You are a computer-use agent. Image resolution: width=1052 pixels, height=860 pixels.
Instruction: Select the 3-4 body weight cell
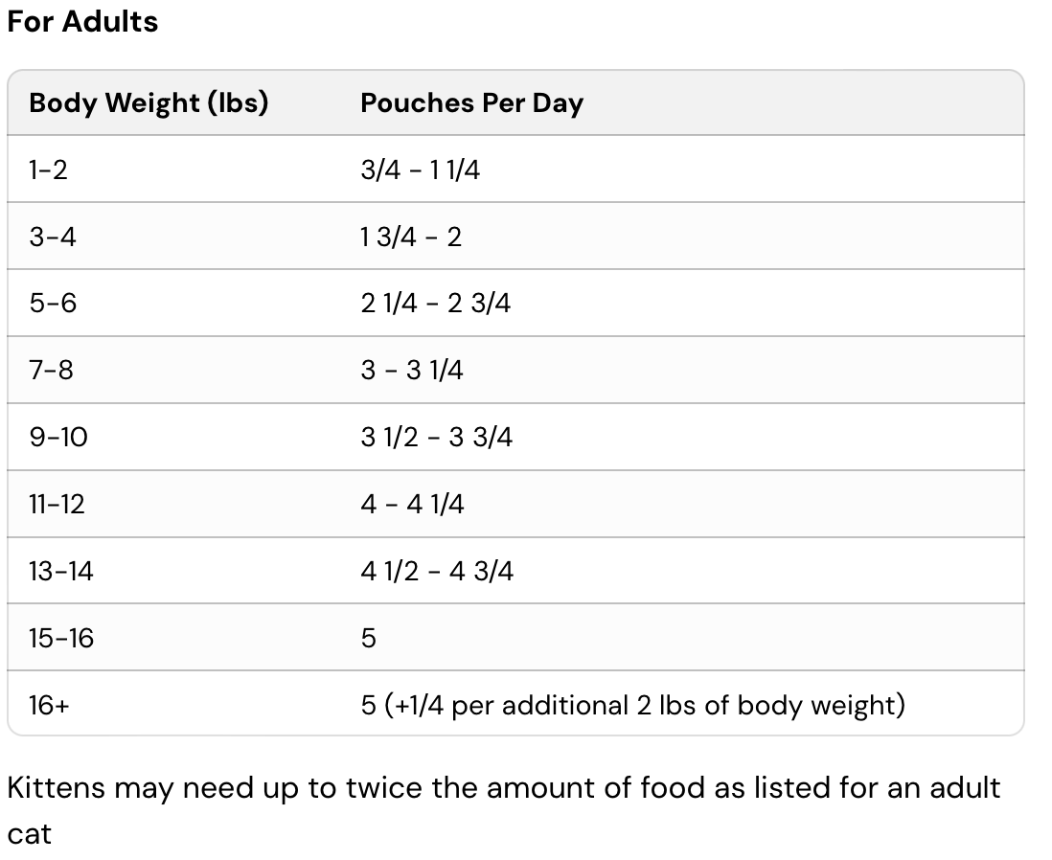(x=53, y=237)
